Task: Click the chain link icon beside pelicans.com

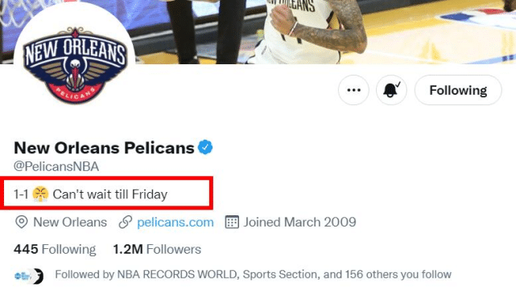Action: point(126,222)
